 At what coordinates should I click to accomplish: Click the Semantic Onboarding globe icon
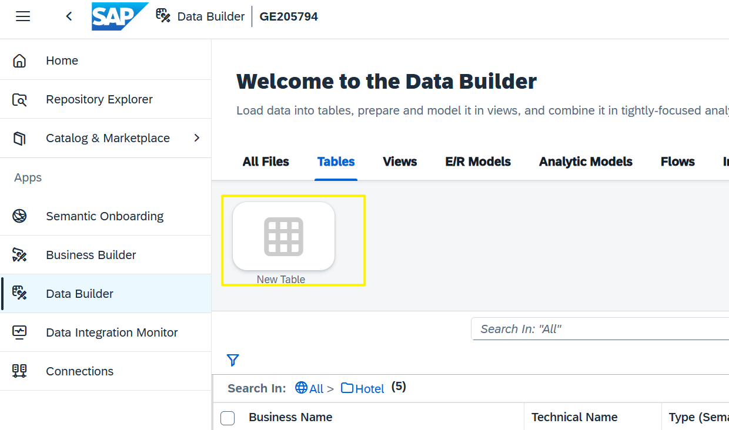click(19, 216)
